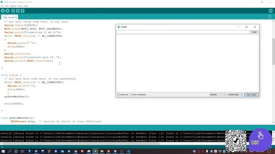Screen dimensions: 275x154
Task: Open the Tools menu
Action: pyautogui.click(x=20, y=6)
